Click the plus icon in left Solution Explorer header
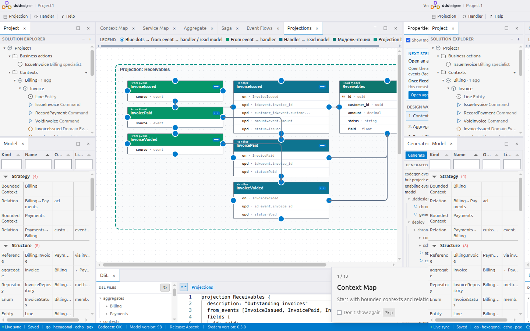The image size is (530, 331). [x=90, y=39]
